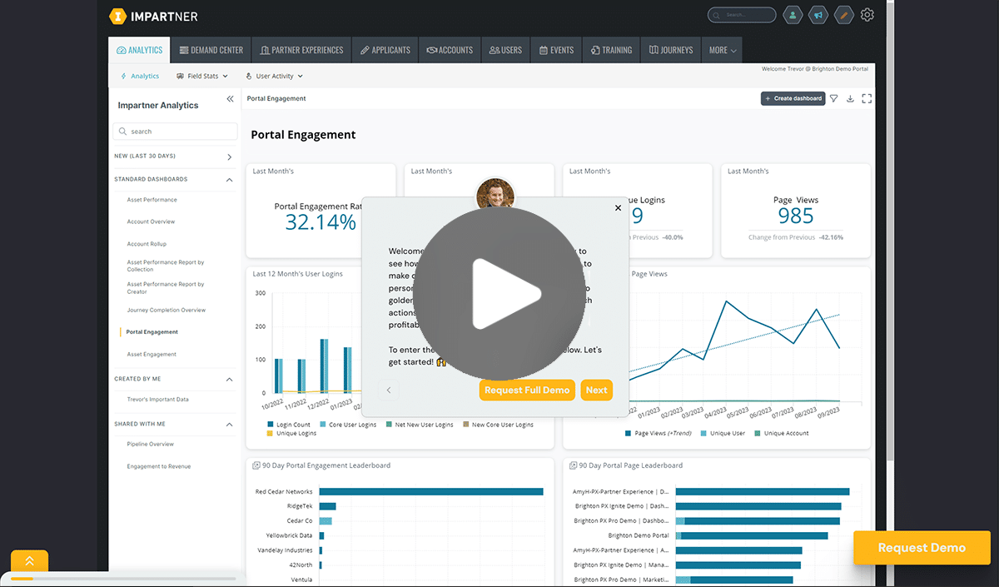
Task: Click the orange pencil edit icon
Action: tap(843, 15)
